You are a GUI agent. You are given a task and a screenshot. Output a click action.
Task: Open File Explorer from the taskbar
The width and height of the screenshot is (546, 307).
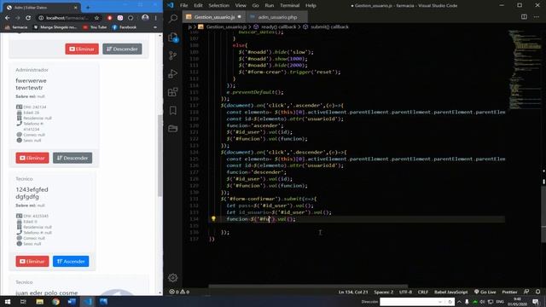(40, 301)
